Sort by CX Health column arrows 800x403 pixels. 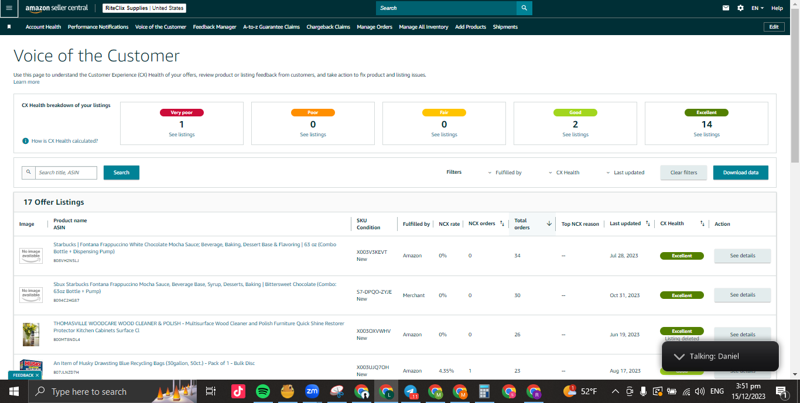[x=702, y=223]
